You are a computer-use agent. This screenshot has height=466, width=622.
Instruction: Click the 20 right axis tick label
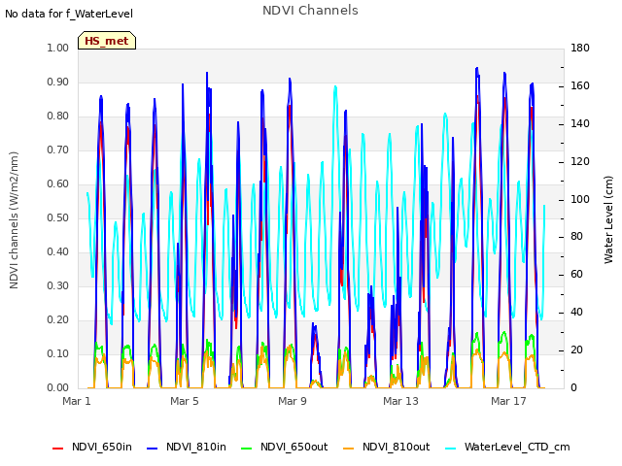[x=576, y=349]
